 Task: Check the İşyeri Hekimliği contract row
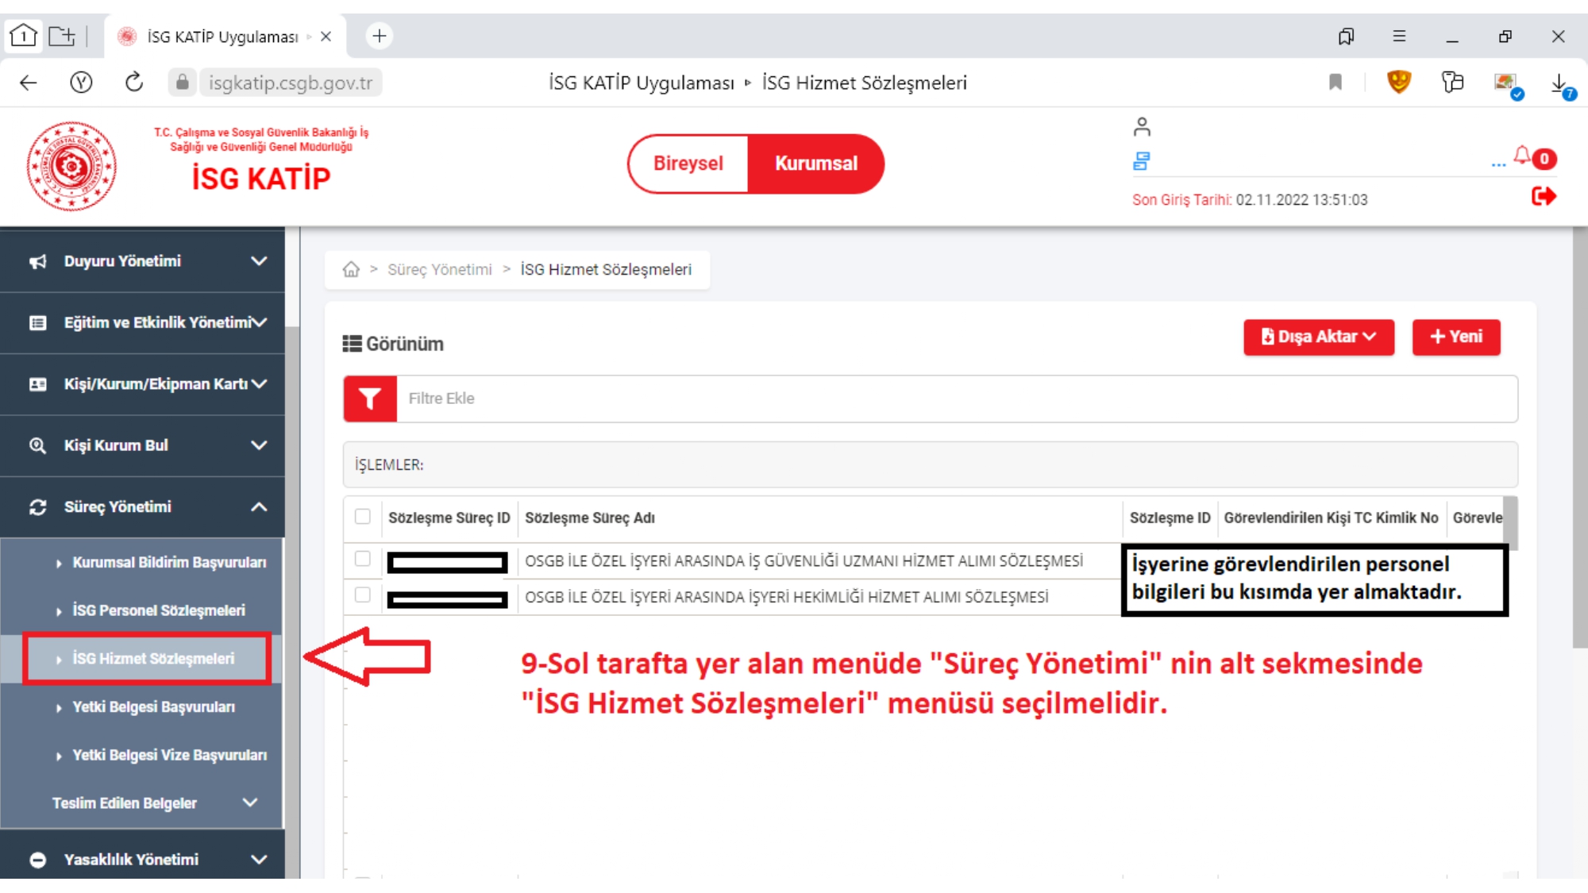click(363, 595)
